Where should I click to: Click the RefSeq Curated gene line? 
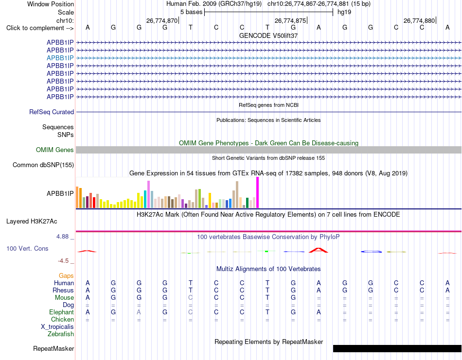click(x=268, y=112)
